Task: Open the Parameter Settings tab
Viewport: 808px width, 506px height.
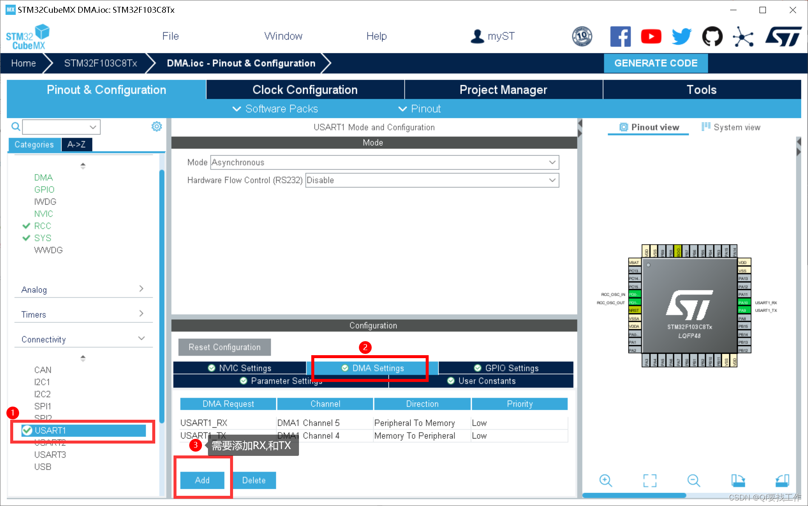Action: [x=281, y=381]
